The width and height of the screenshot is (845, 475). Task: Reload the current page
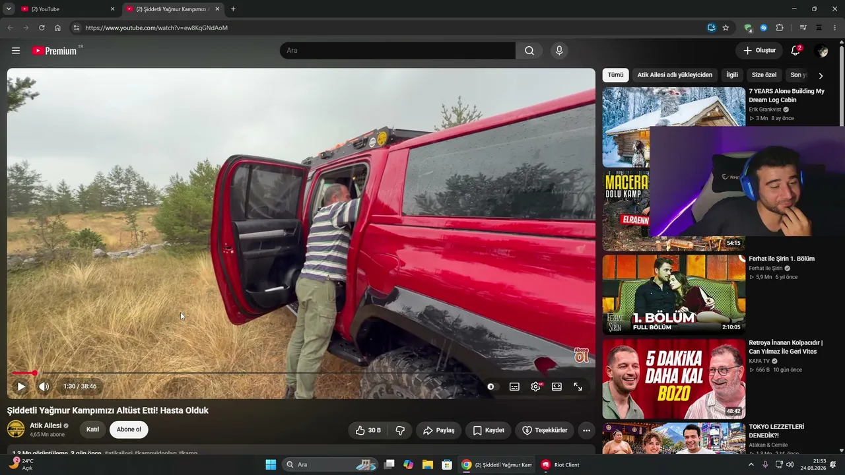click(42, 28)
